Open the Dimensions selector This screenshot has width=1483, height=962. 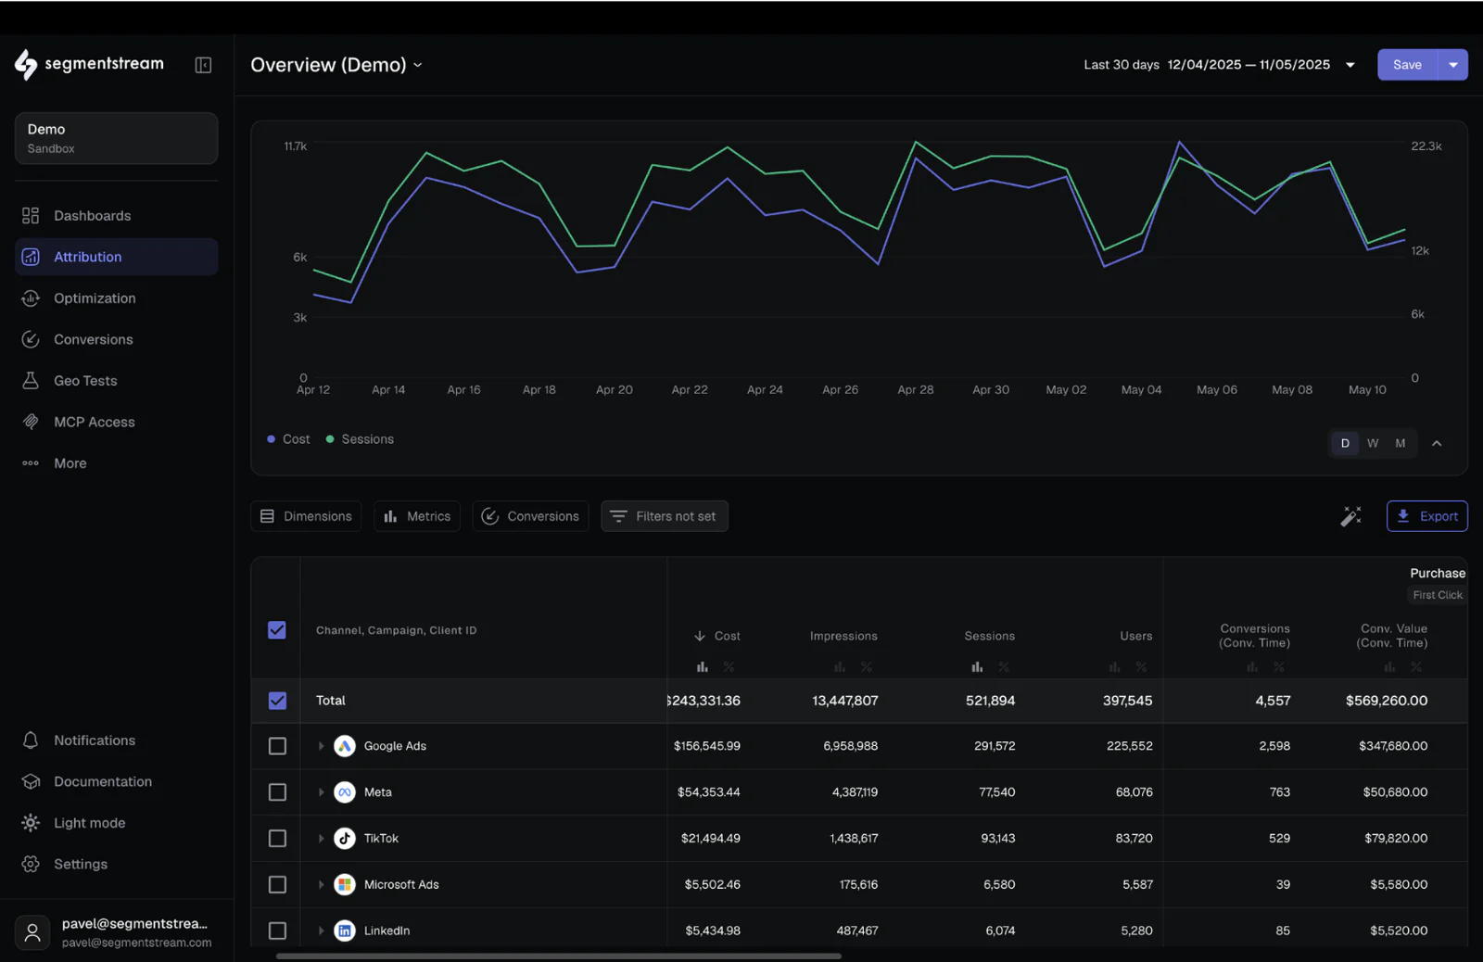306,516
